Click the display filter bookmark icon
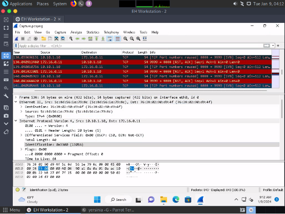This screenshot has height=214, width=285. click(16, 45)
